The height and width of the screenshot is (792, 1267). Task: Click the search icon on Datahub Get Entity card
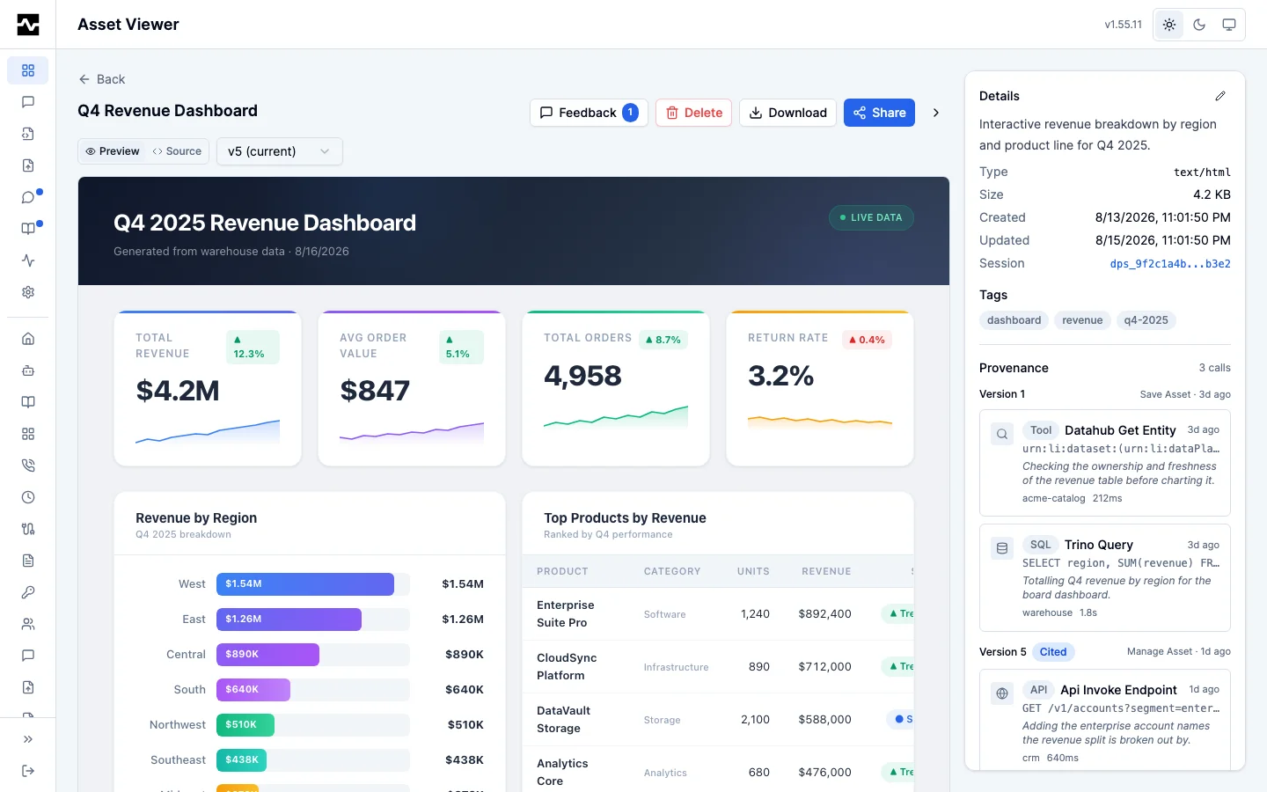click(x=1002, y=434)
